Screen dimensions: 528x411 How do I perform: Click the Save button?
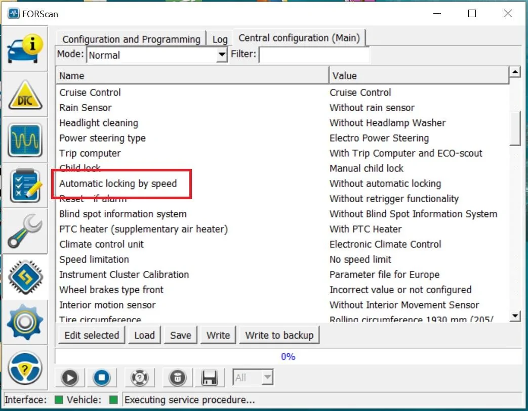(181, 335)
